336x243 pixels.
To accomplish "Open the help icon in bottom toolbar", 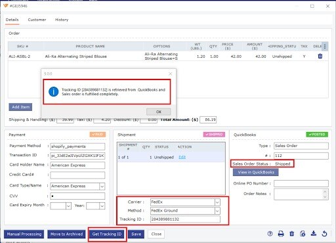I will (270, 234).
